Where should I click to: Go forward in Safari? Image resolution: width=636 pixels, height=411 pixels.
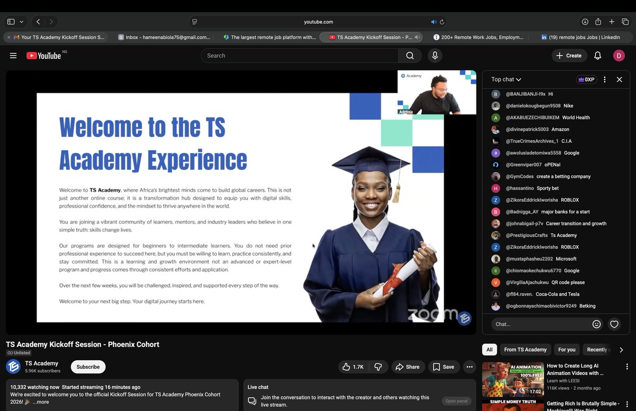tap(51, 22)
